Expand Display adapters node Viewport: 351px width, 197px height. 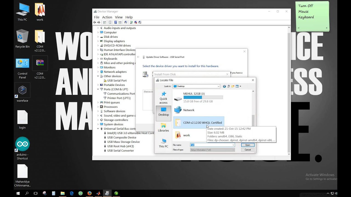point(98,41)
